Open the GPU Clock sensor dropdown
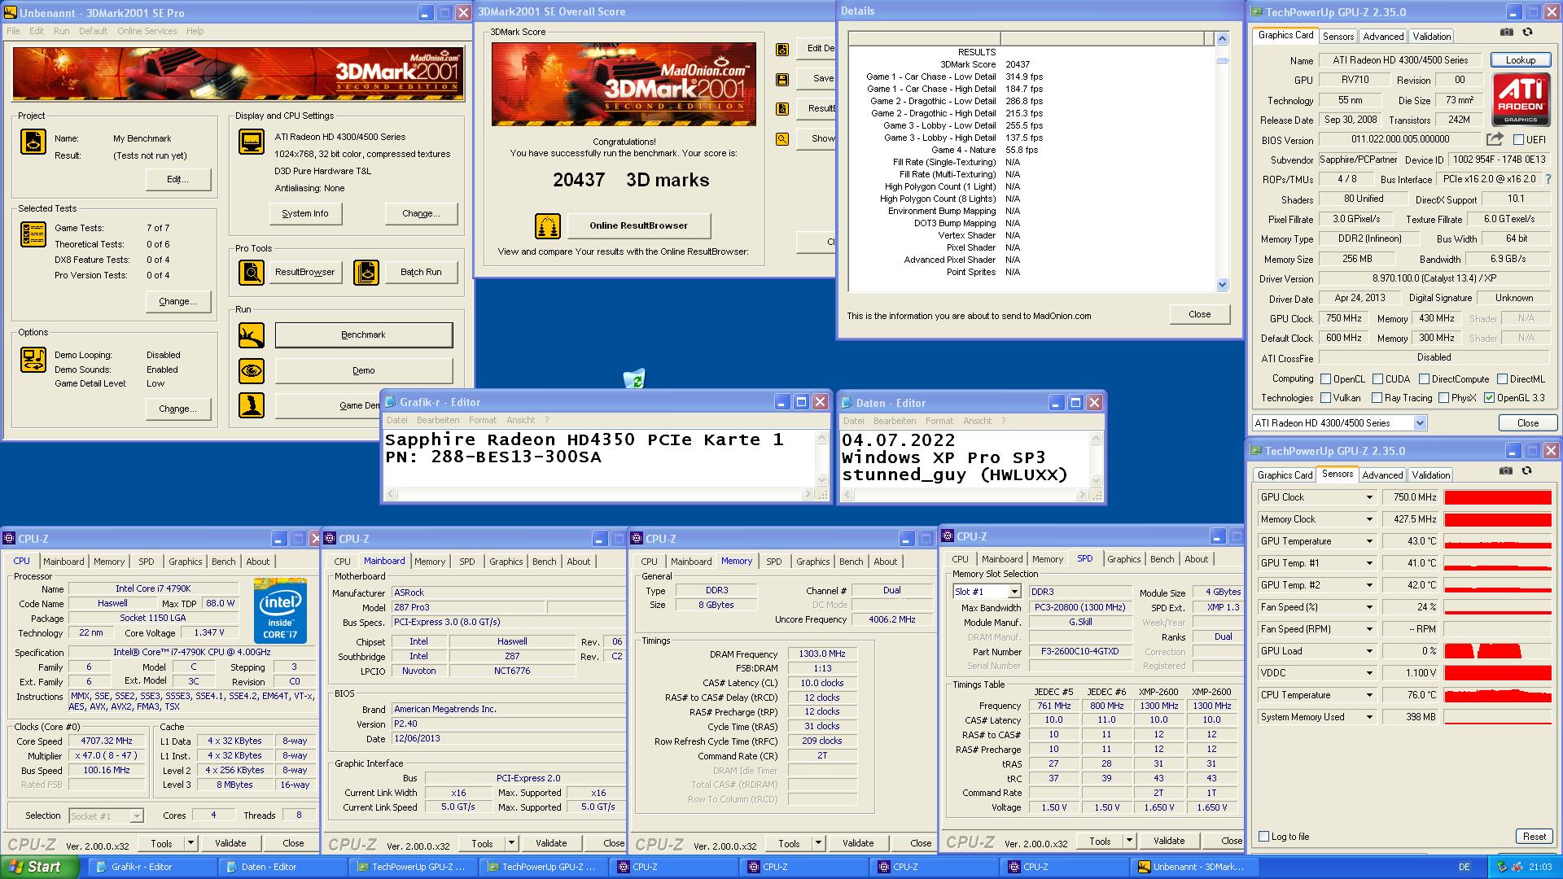 tap(1369, 497)
